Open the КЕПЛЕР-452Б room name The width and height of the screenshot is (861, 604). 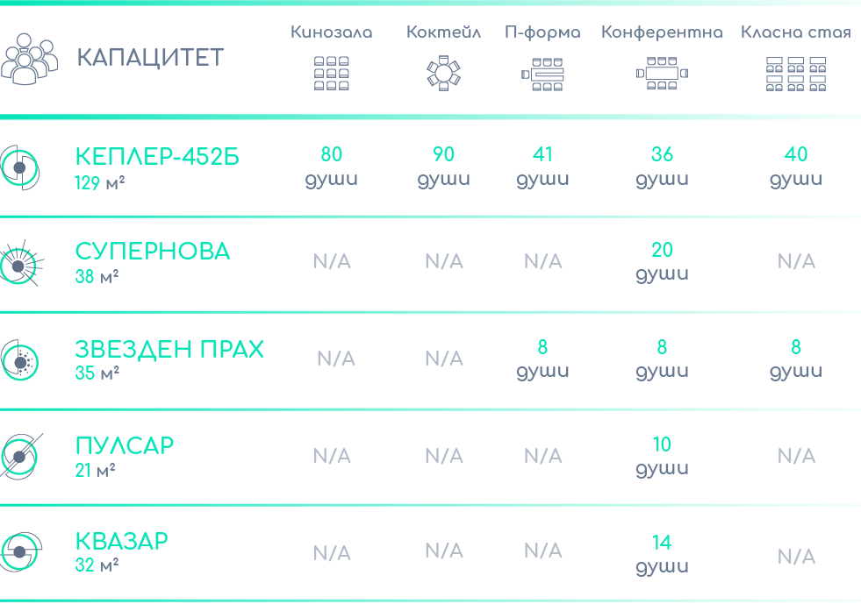(x=157, y=157)
